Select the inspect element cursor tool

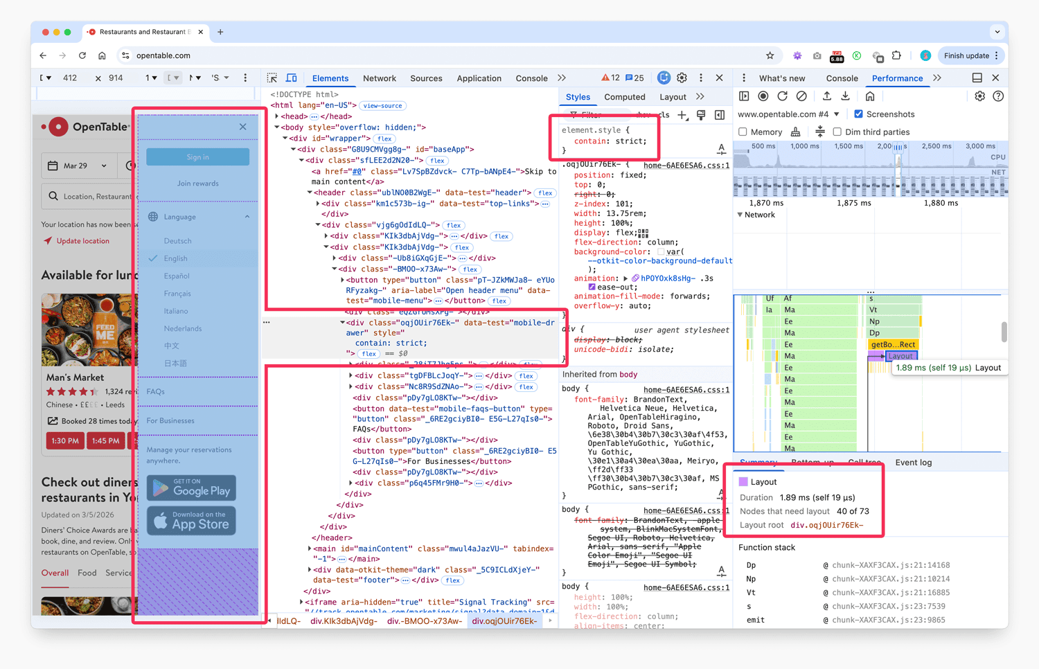tap(272, 78)
